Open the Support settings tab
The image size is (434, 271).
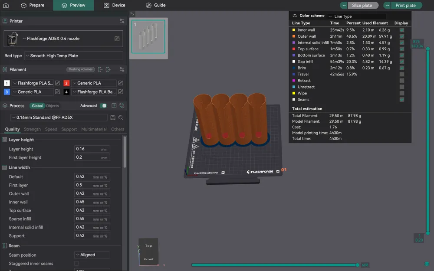(69, 129)
